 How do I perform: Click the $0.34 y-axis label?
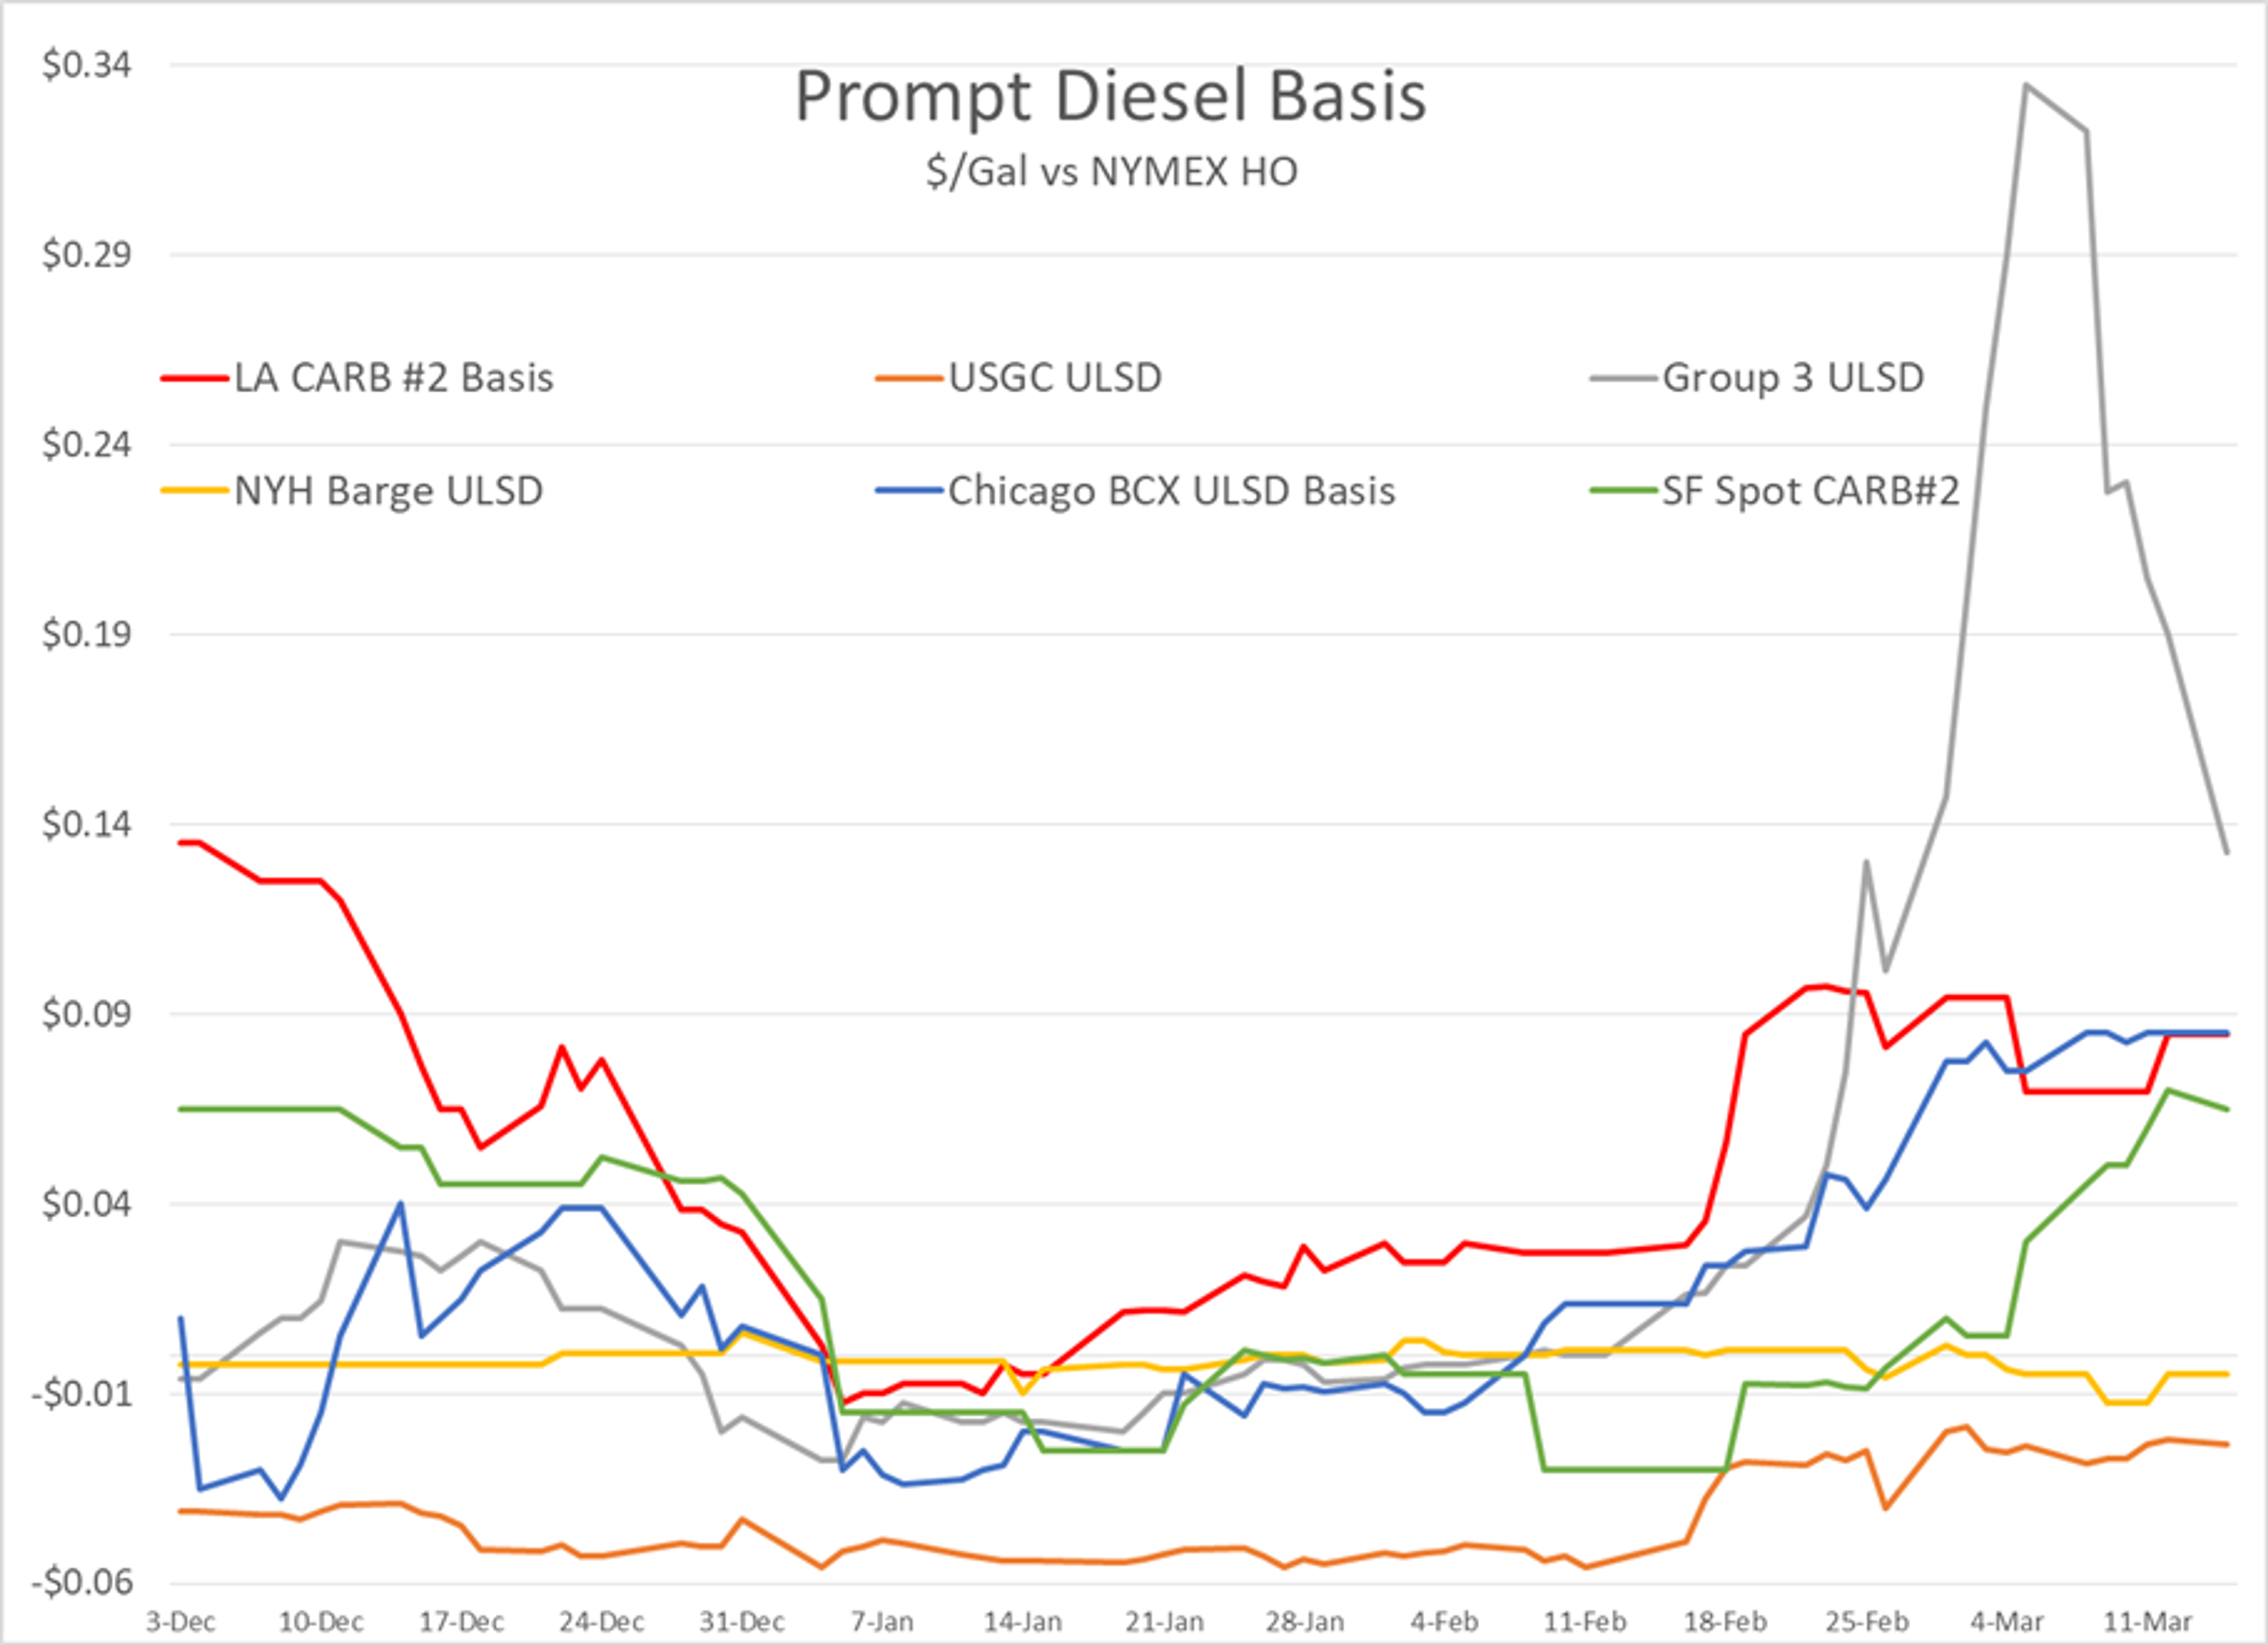(x=87, y=65)
